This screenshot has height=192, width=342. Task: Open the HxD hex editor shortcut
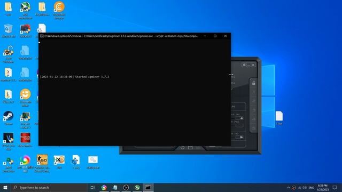pos(59,162)
